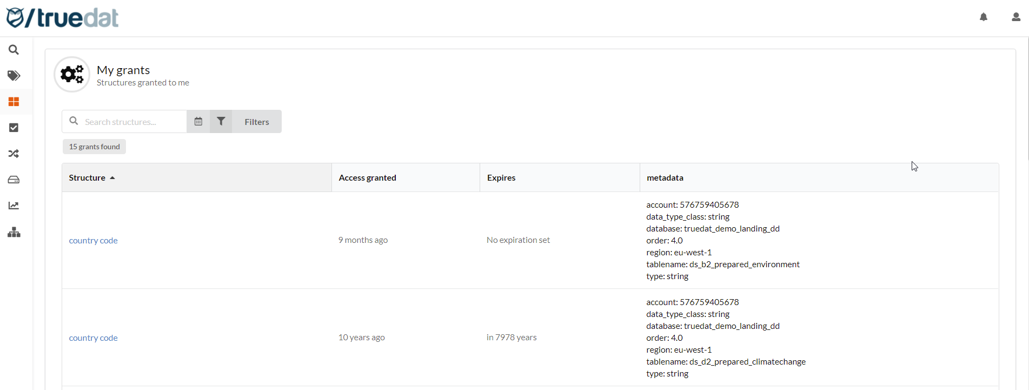Image resolution: width=1029 pixels, height=390 pixels.
Task: Expand the Filters dropdown
Action: 257,122
